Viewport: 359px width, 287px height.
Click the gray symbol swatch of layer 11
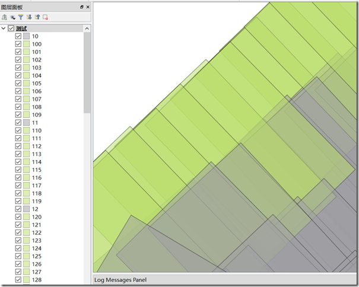[x=26, y=123]
